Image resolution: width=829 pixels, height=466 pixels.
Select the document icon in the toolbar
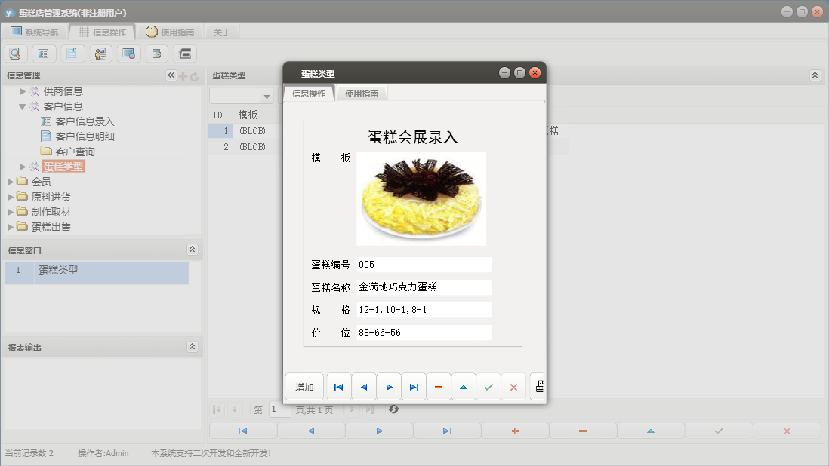coord(72,53)
